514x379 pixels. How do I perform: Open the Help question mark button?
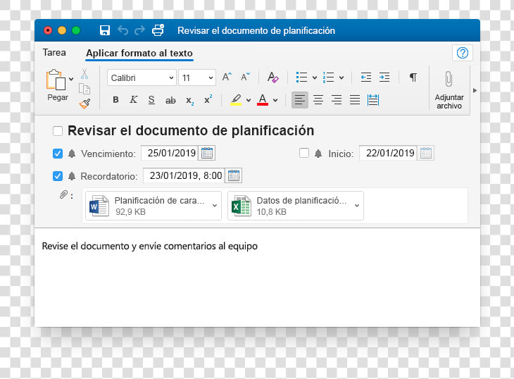tap(462, 52)
